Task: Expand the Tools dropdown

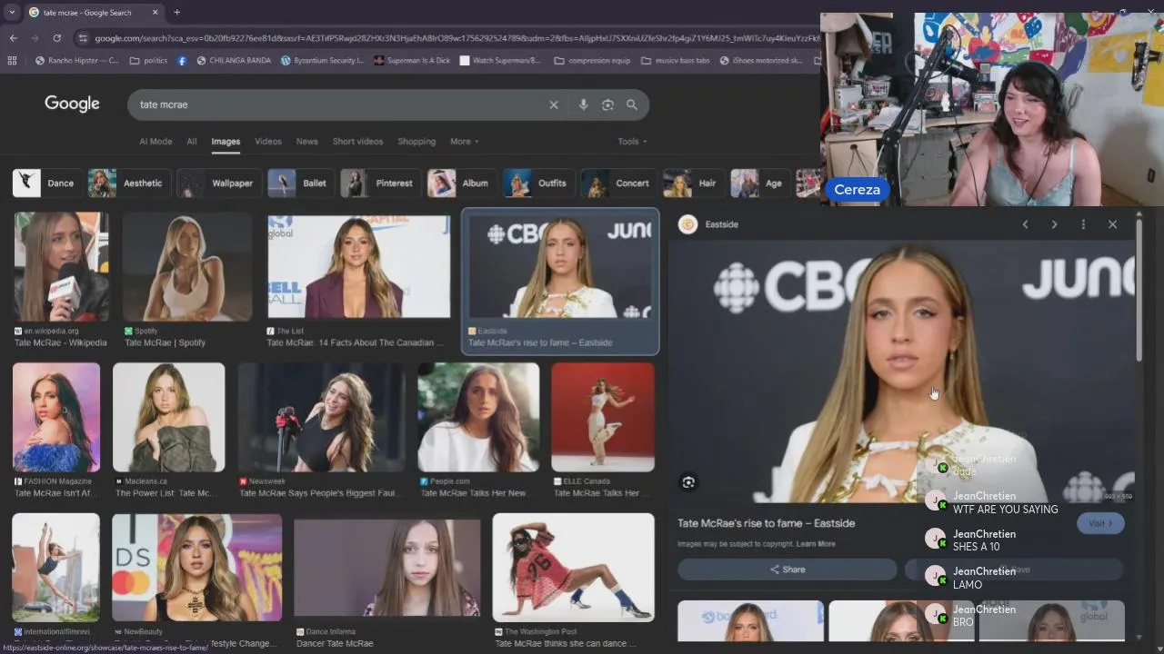Action: [632, 142]
